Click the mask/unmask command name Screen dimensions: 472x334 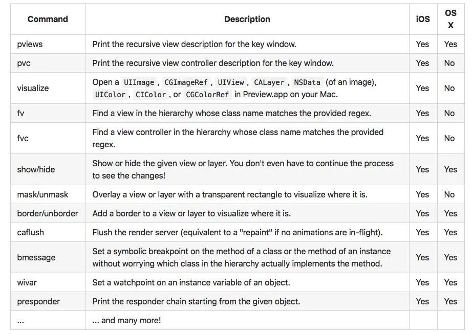42,194
